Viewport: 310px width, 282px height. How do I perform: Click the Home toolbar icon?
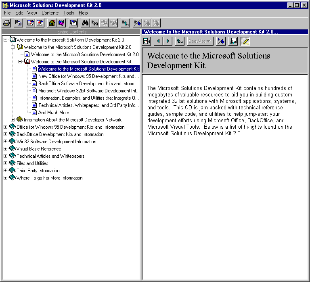tap(52, 23)
